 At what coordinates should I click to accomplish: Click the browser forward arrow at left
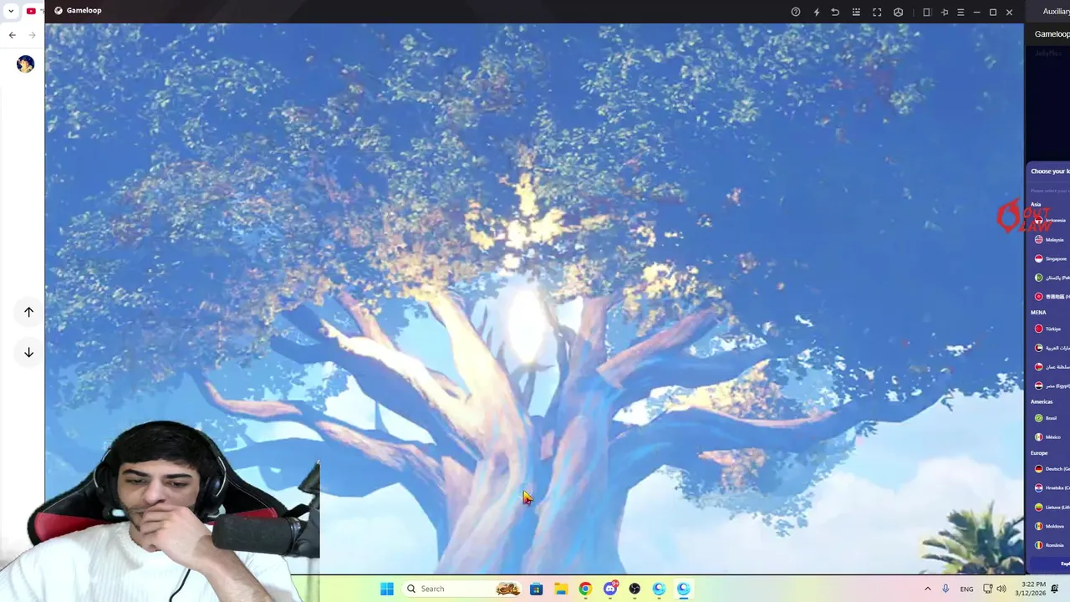[x=32, y=35]
